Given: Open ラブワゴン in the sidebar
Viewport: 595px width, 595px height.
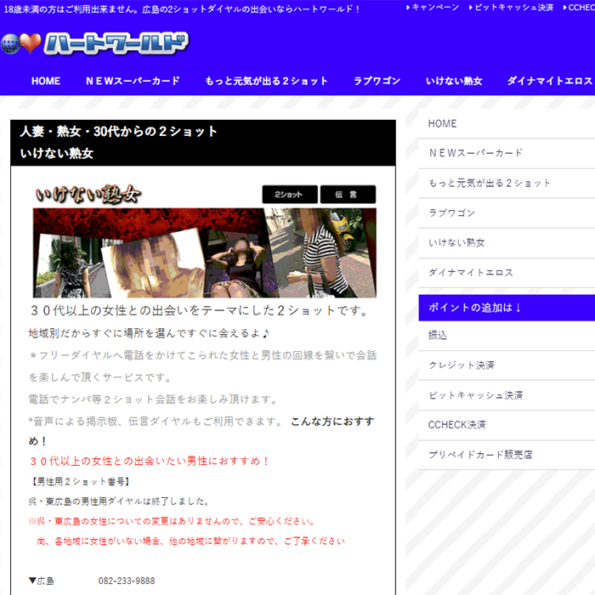Looking at the screenshot, I should click(507, 213).
